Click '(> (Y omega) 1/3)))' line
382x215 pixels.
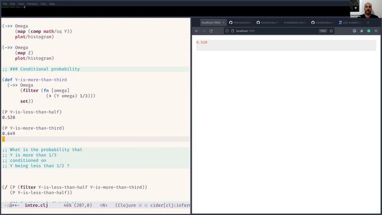click(70, 96)
